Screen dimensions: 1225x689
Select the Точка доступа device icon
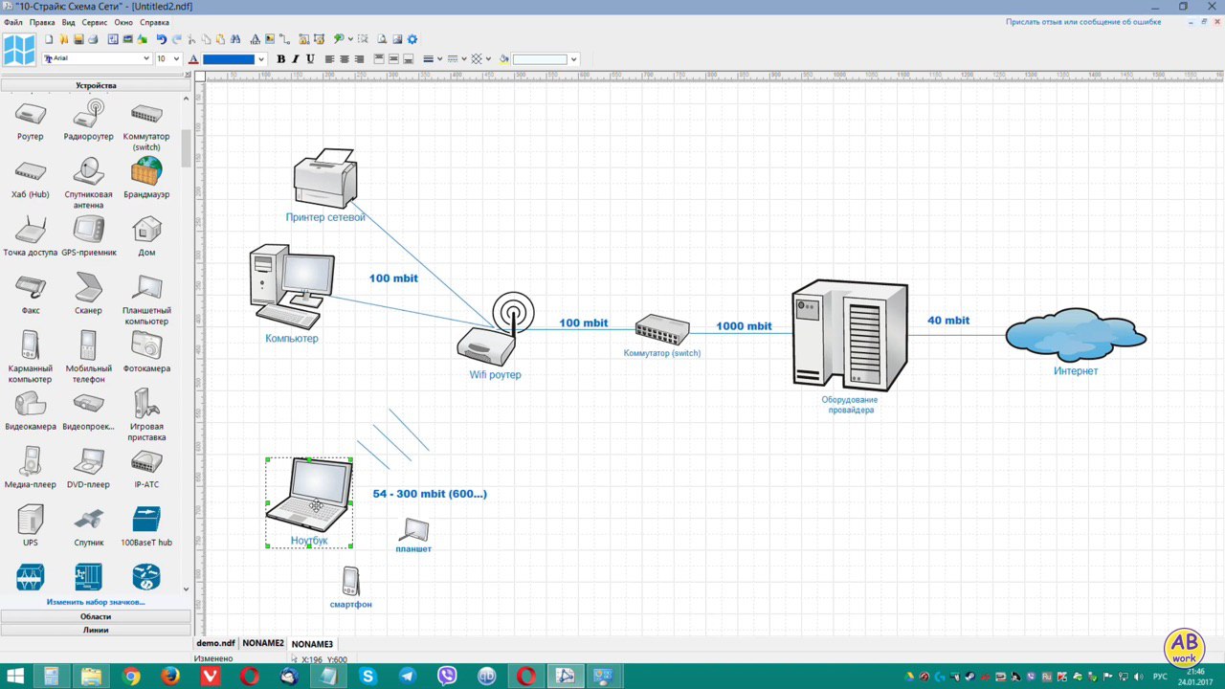tap(31, 230)
